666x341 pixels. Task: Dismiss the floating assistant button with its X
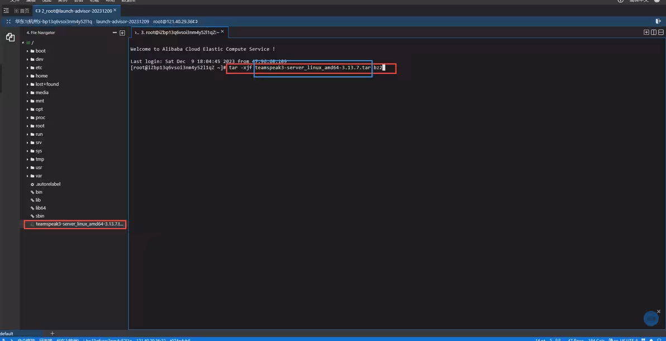pos(659,311)
